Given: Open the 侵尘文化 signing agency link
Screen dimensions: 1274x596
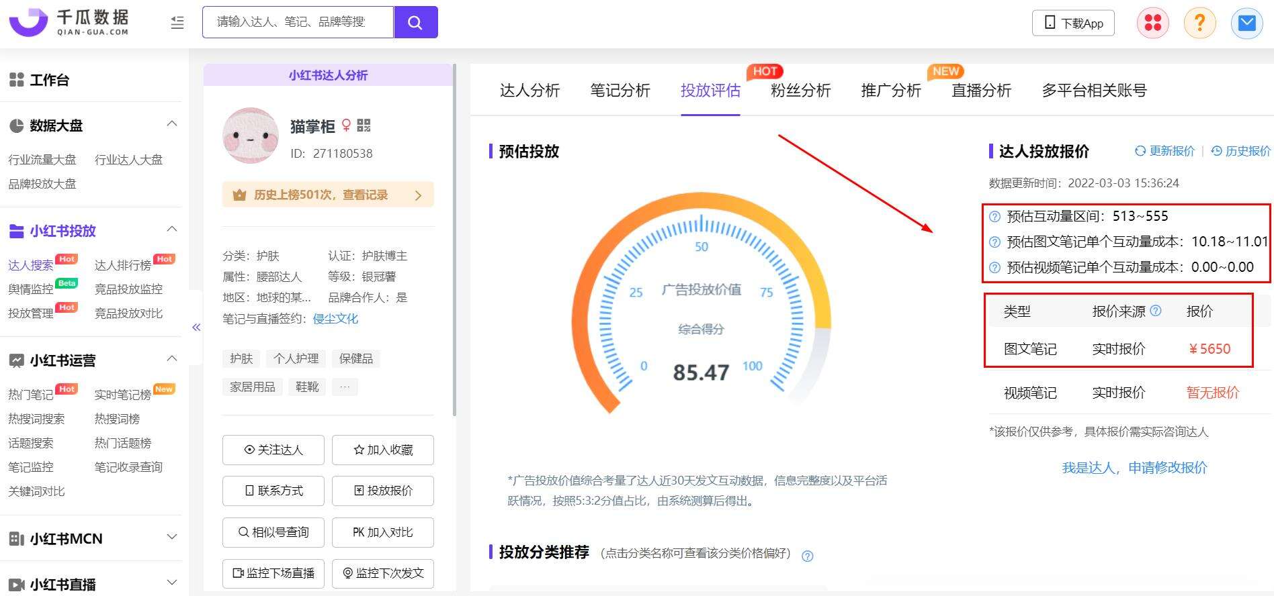Looking at the screenshot, I should 335,319.
